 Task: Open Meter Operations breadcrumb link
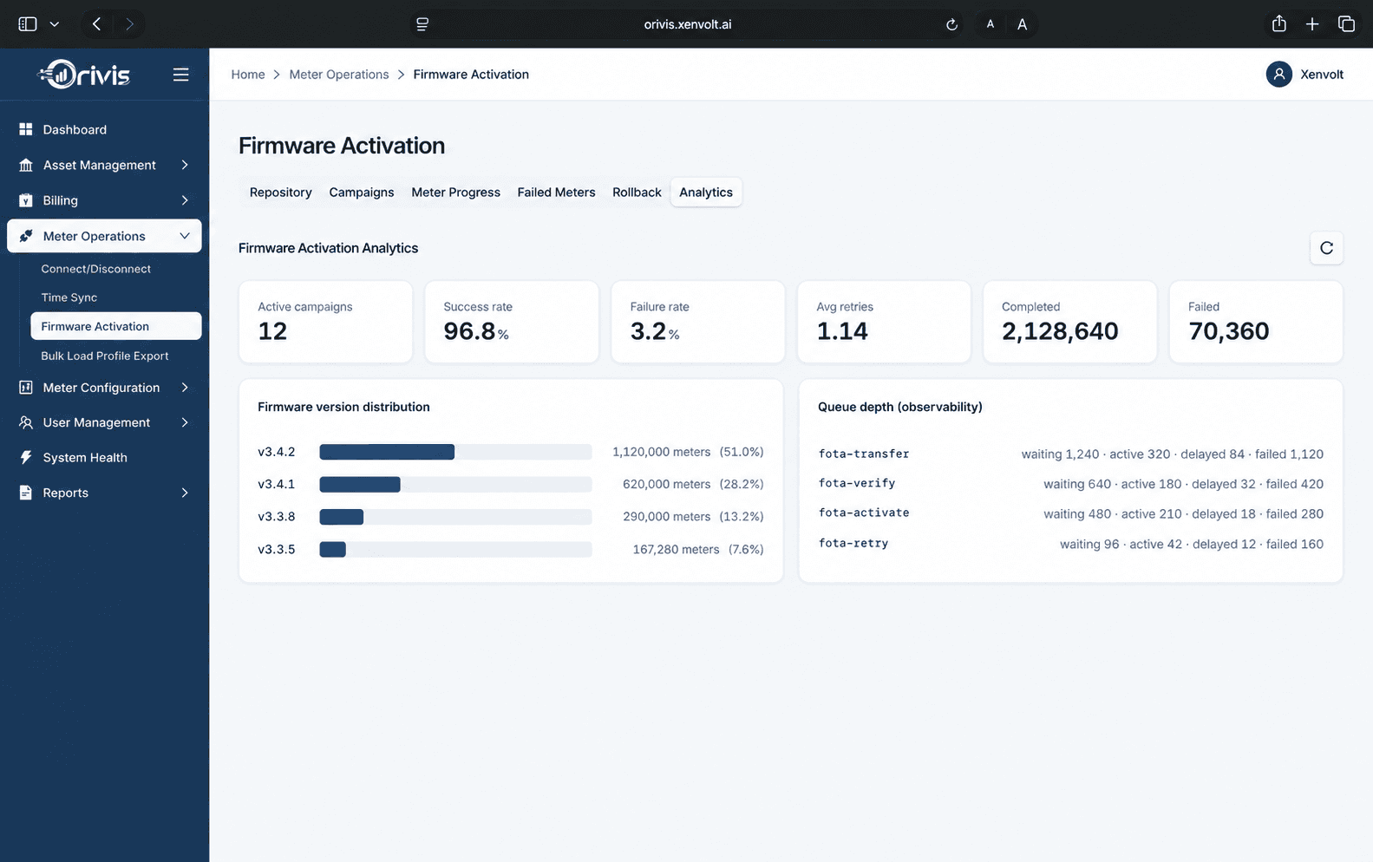(x=339, y=75)
